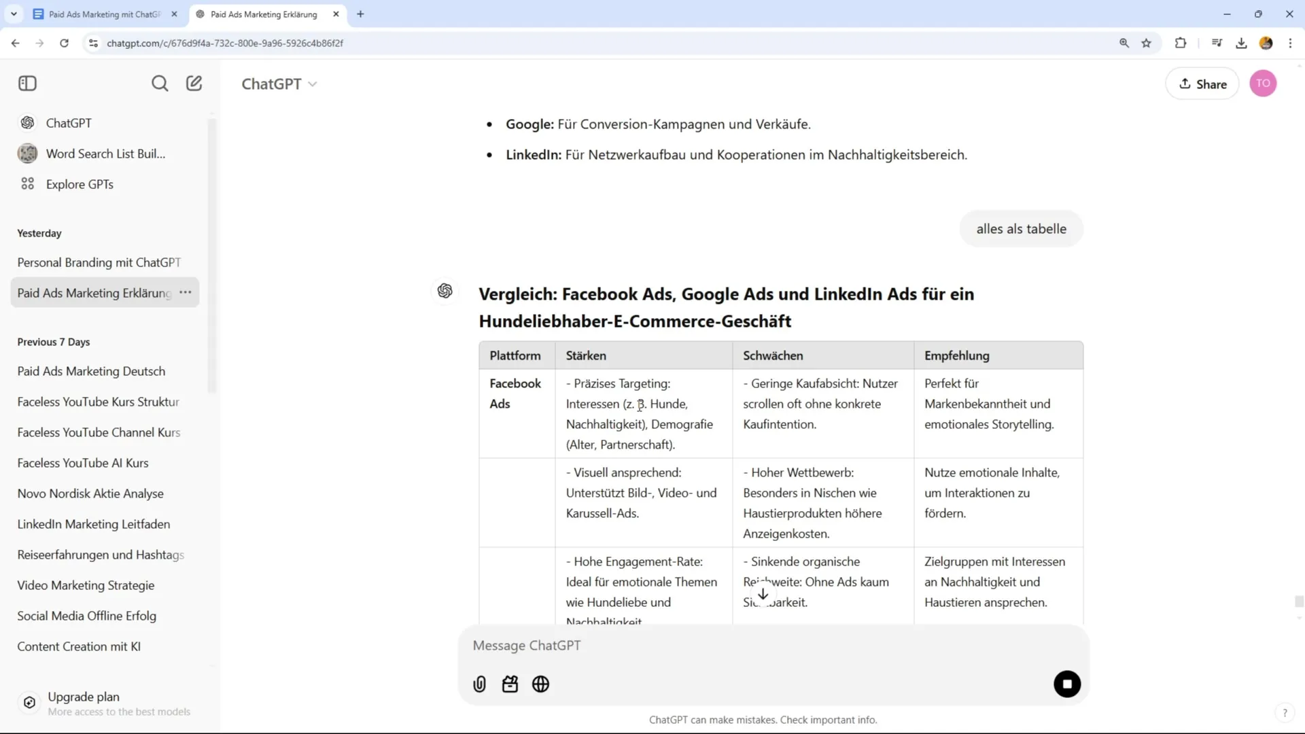Open the browser downloads icon
The height and width of the screenshot is (734, 1305).
(1242, 43)
